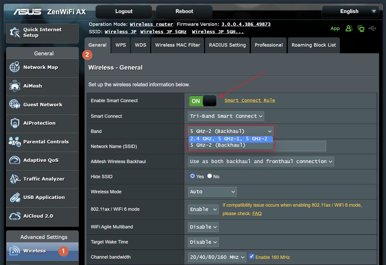Screen dimensions: 386x265
Task: Click the Logout button
Action: [x=124, y=11]
